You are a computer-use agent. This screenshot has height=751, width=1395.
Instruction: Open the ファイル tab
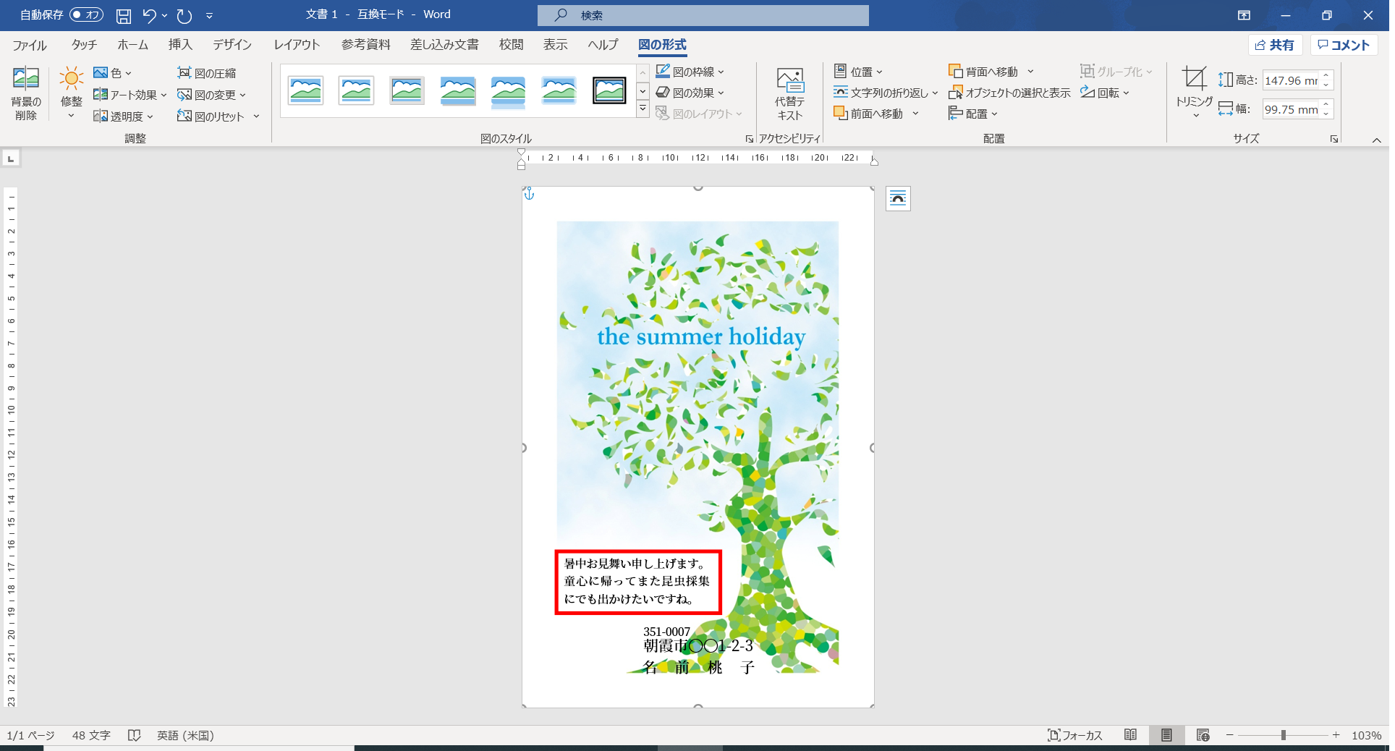[30, 45]
